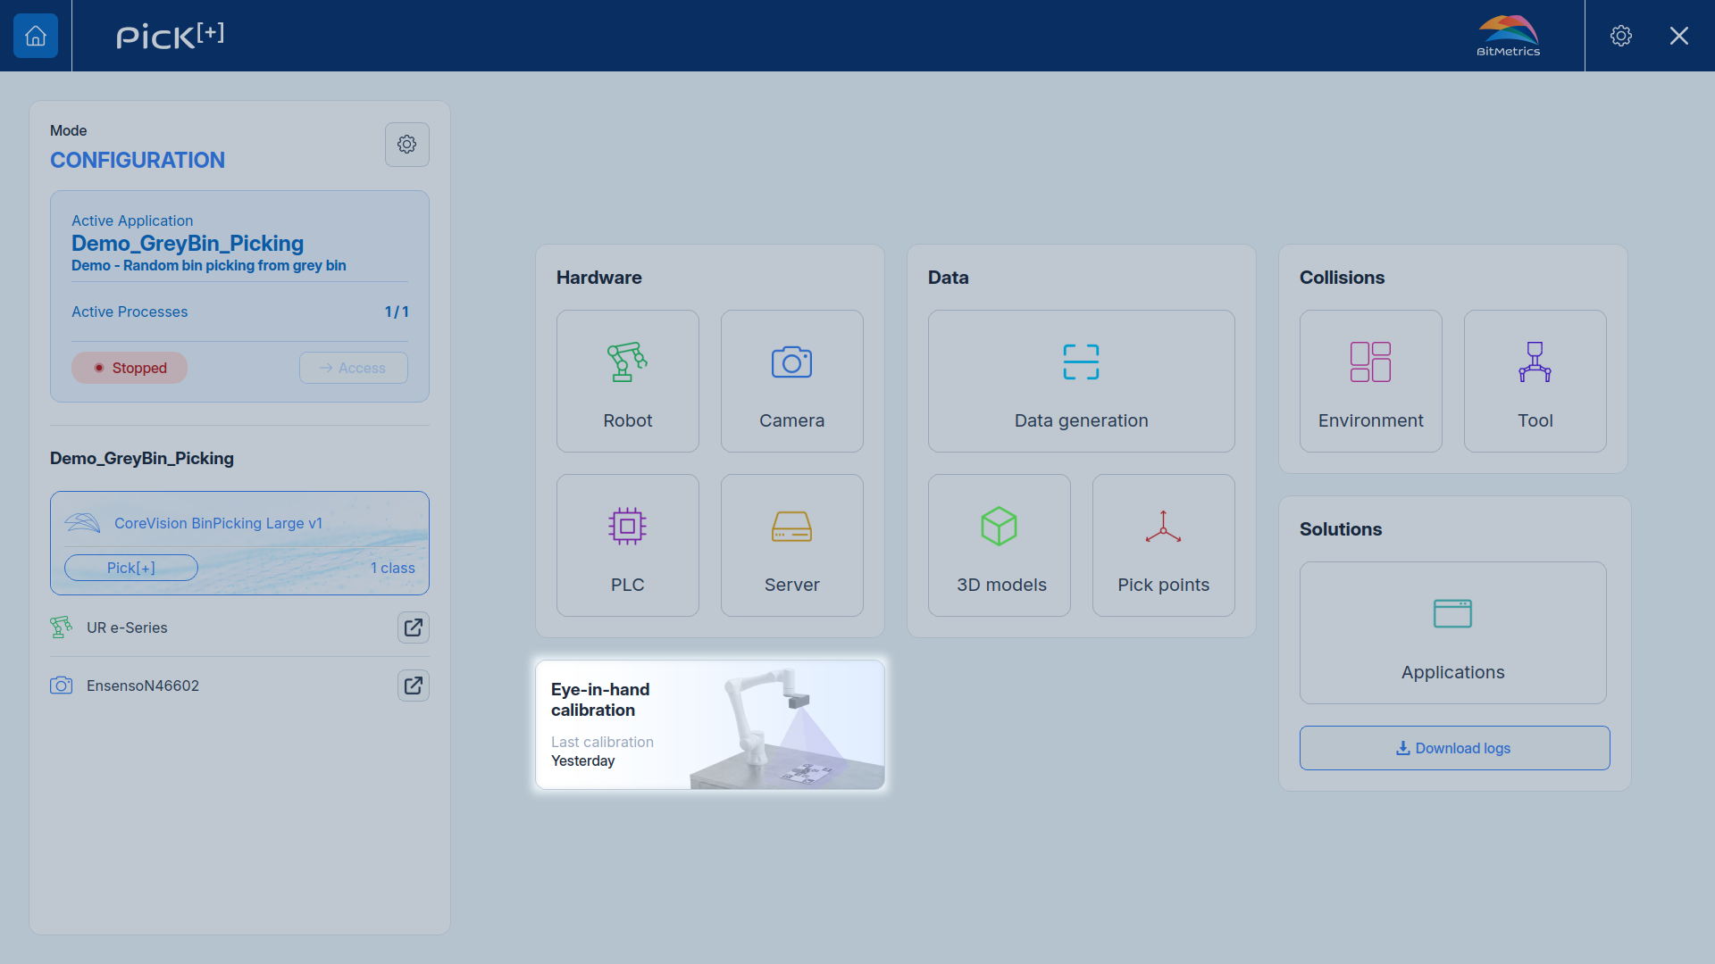Click the Collisions section heading
The image size is (1715, 964).
click(x=1343, y=278)
